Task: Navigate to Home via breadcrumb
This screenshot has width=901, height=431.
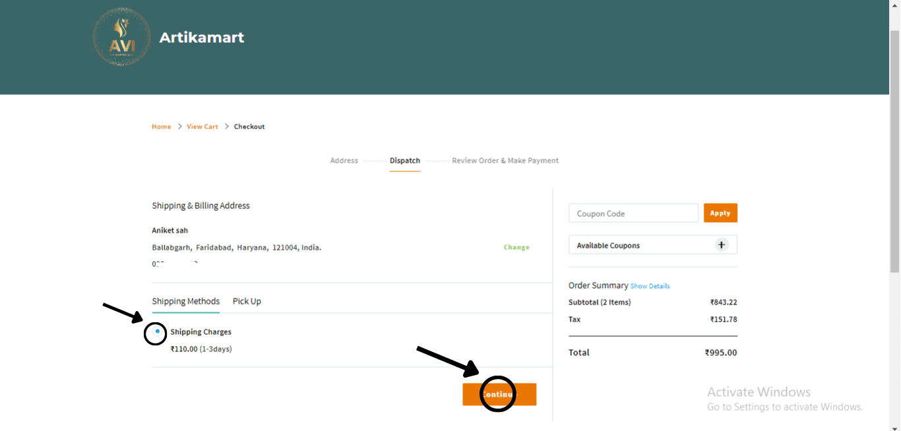Action: 162,127
